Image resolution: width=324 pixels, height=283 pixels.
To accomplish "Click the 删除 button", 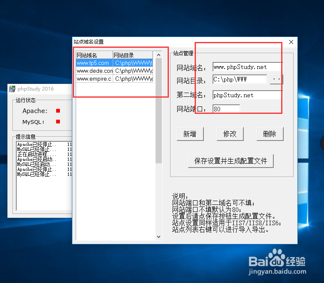I will click(x=270, y=134).
